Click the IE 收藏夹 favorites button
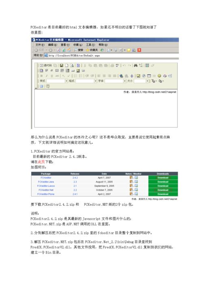Viewport: 203px width, 287px height. [92, 50]
